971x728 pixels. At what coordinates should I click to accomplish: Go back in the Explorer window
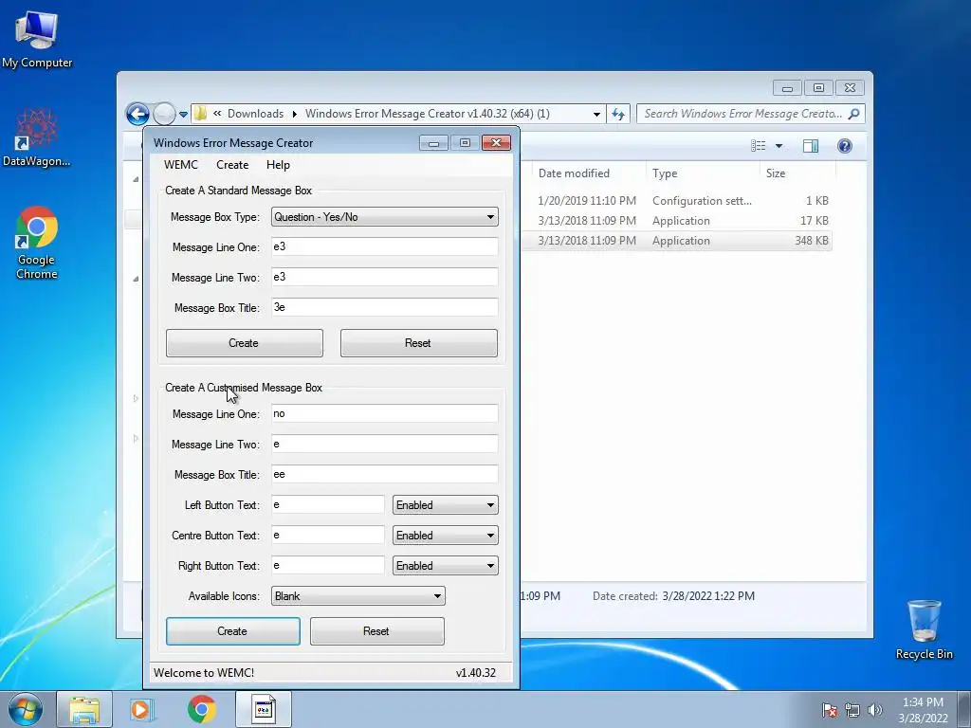(137, 114)
